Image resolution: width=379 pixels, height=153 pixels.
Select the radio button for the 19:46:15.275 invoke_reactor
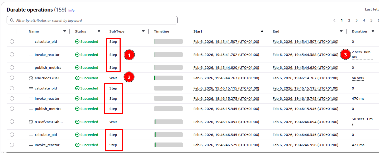[x=12, y=98]
